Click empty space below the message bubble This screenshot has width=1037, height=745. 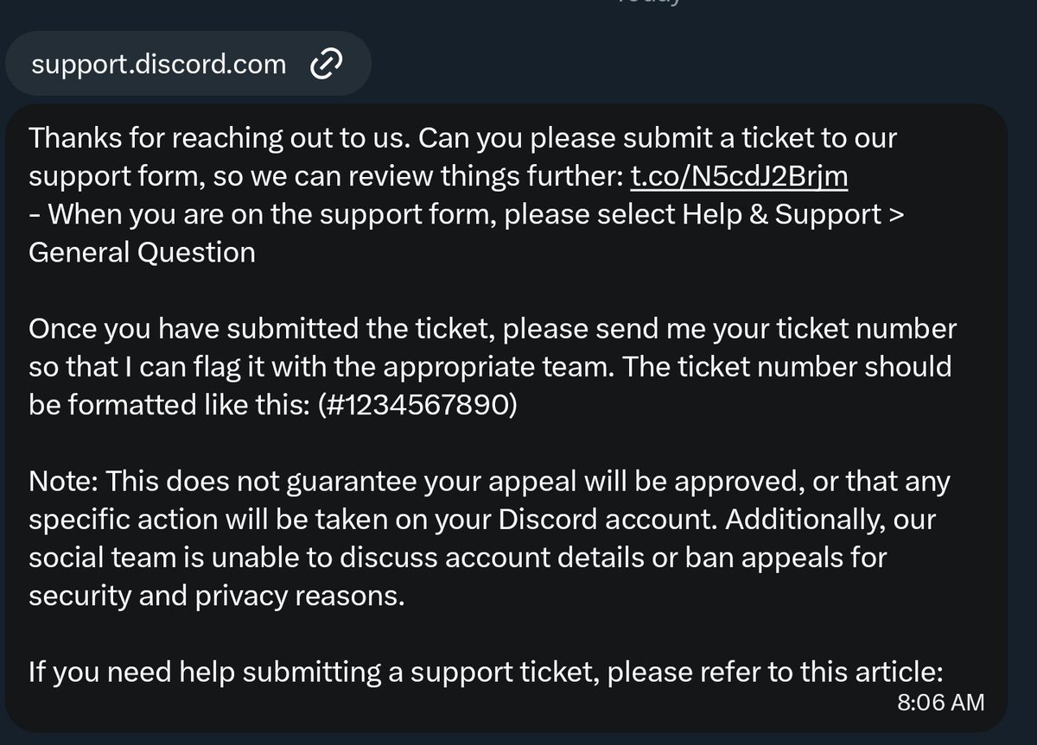(518, 737)
